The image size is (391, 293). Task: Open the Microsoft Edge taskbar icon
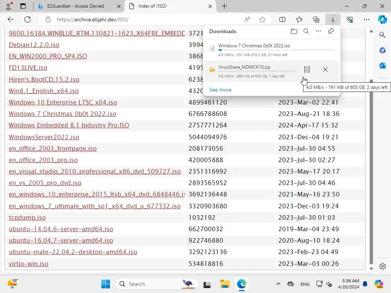[x=242, y=284]
